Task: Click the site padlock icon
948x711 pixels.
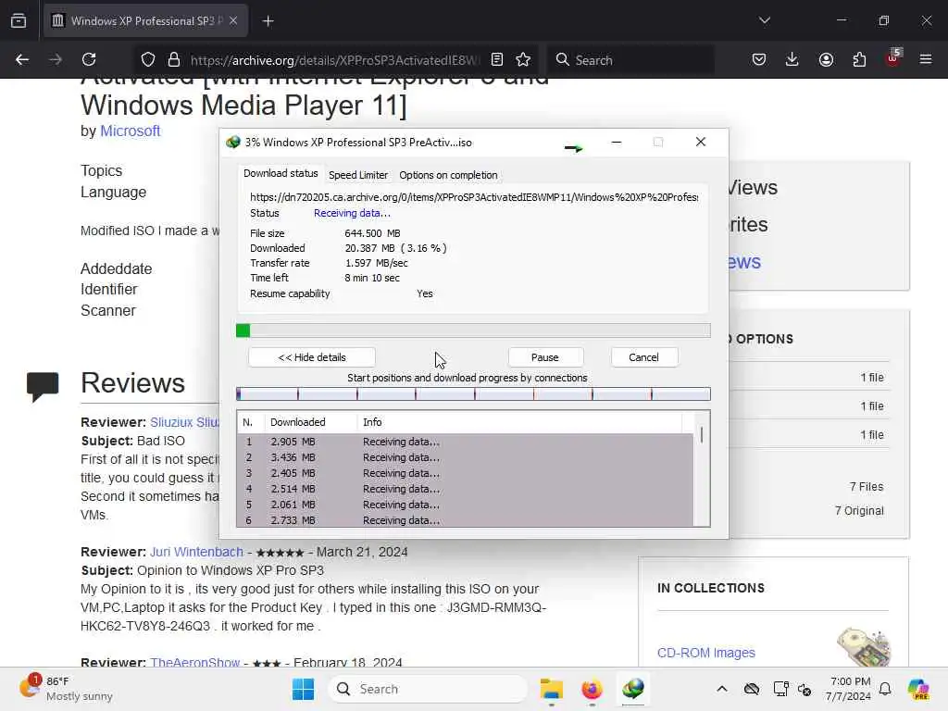Action: pos(174,59)
